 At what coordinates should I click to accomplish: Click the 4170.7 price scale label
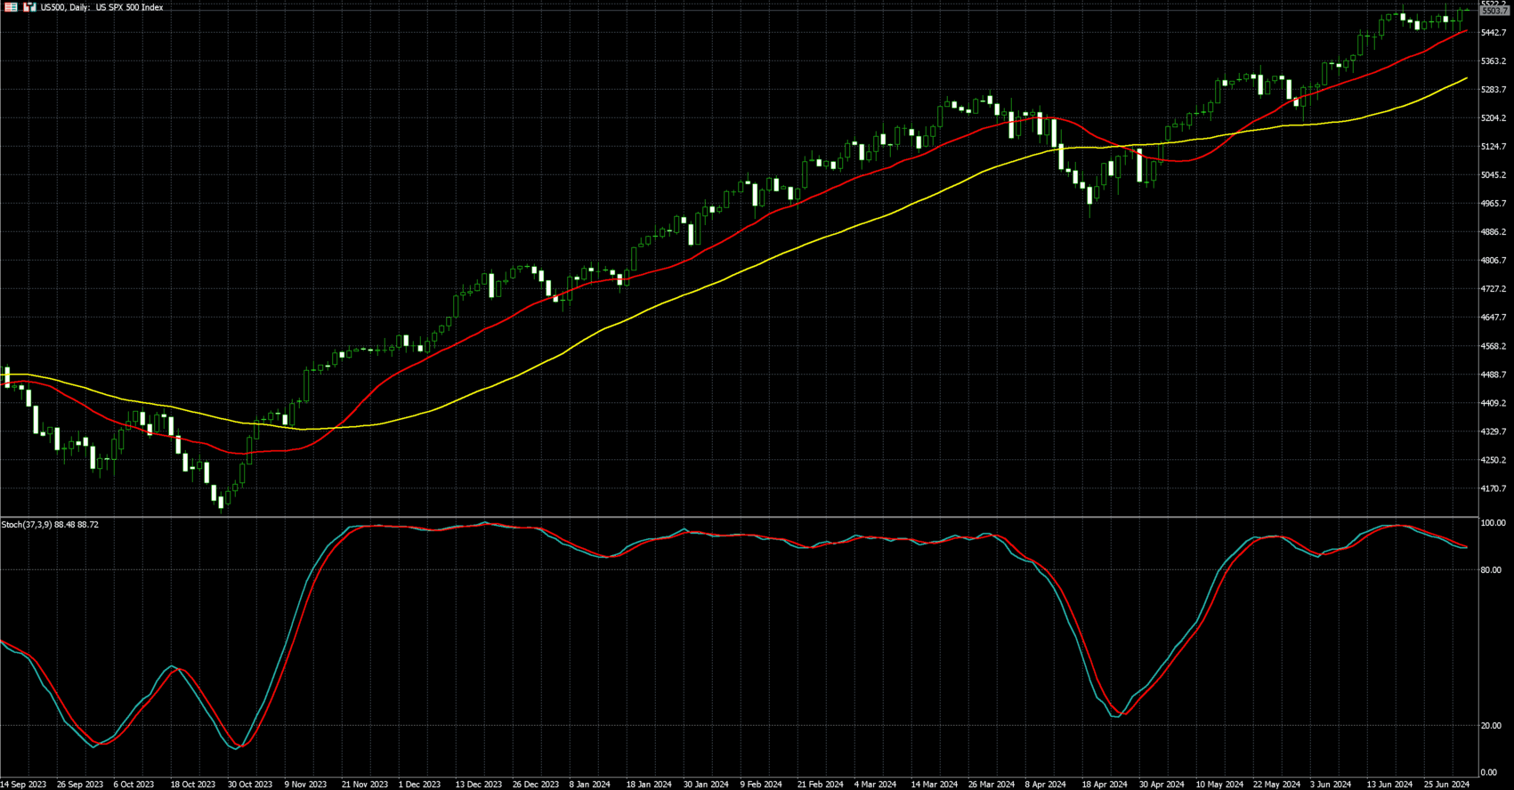pyautogui.click(x=1494, y=488)
